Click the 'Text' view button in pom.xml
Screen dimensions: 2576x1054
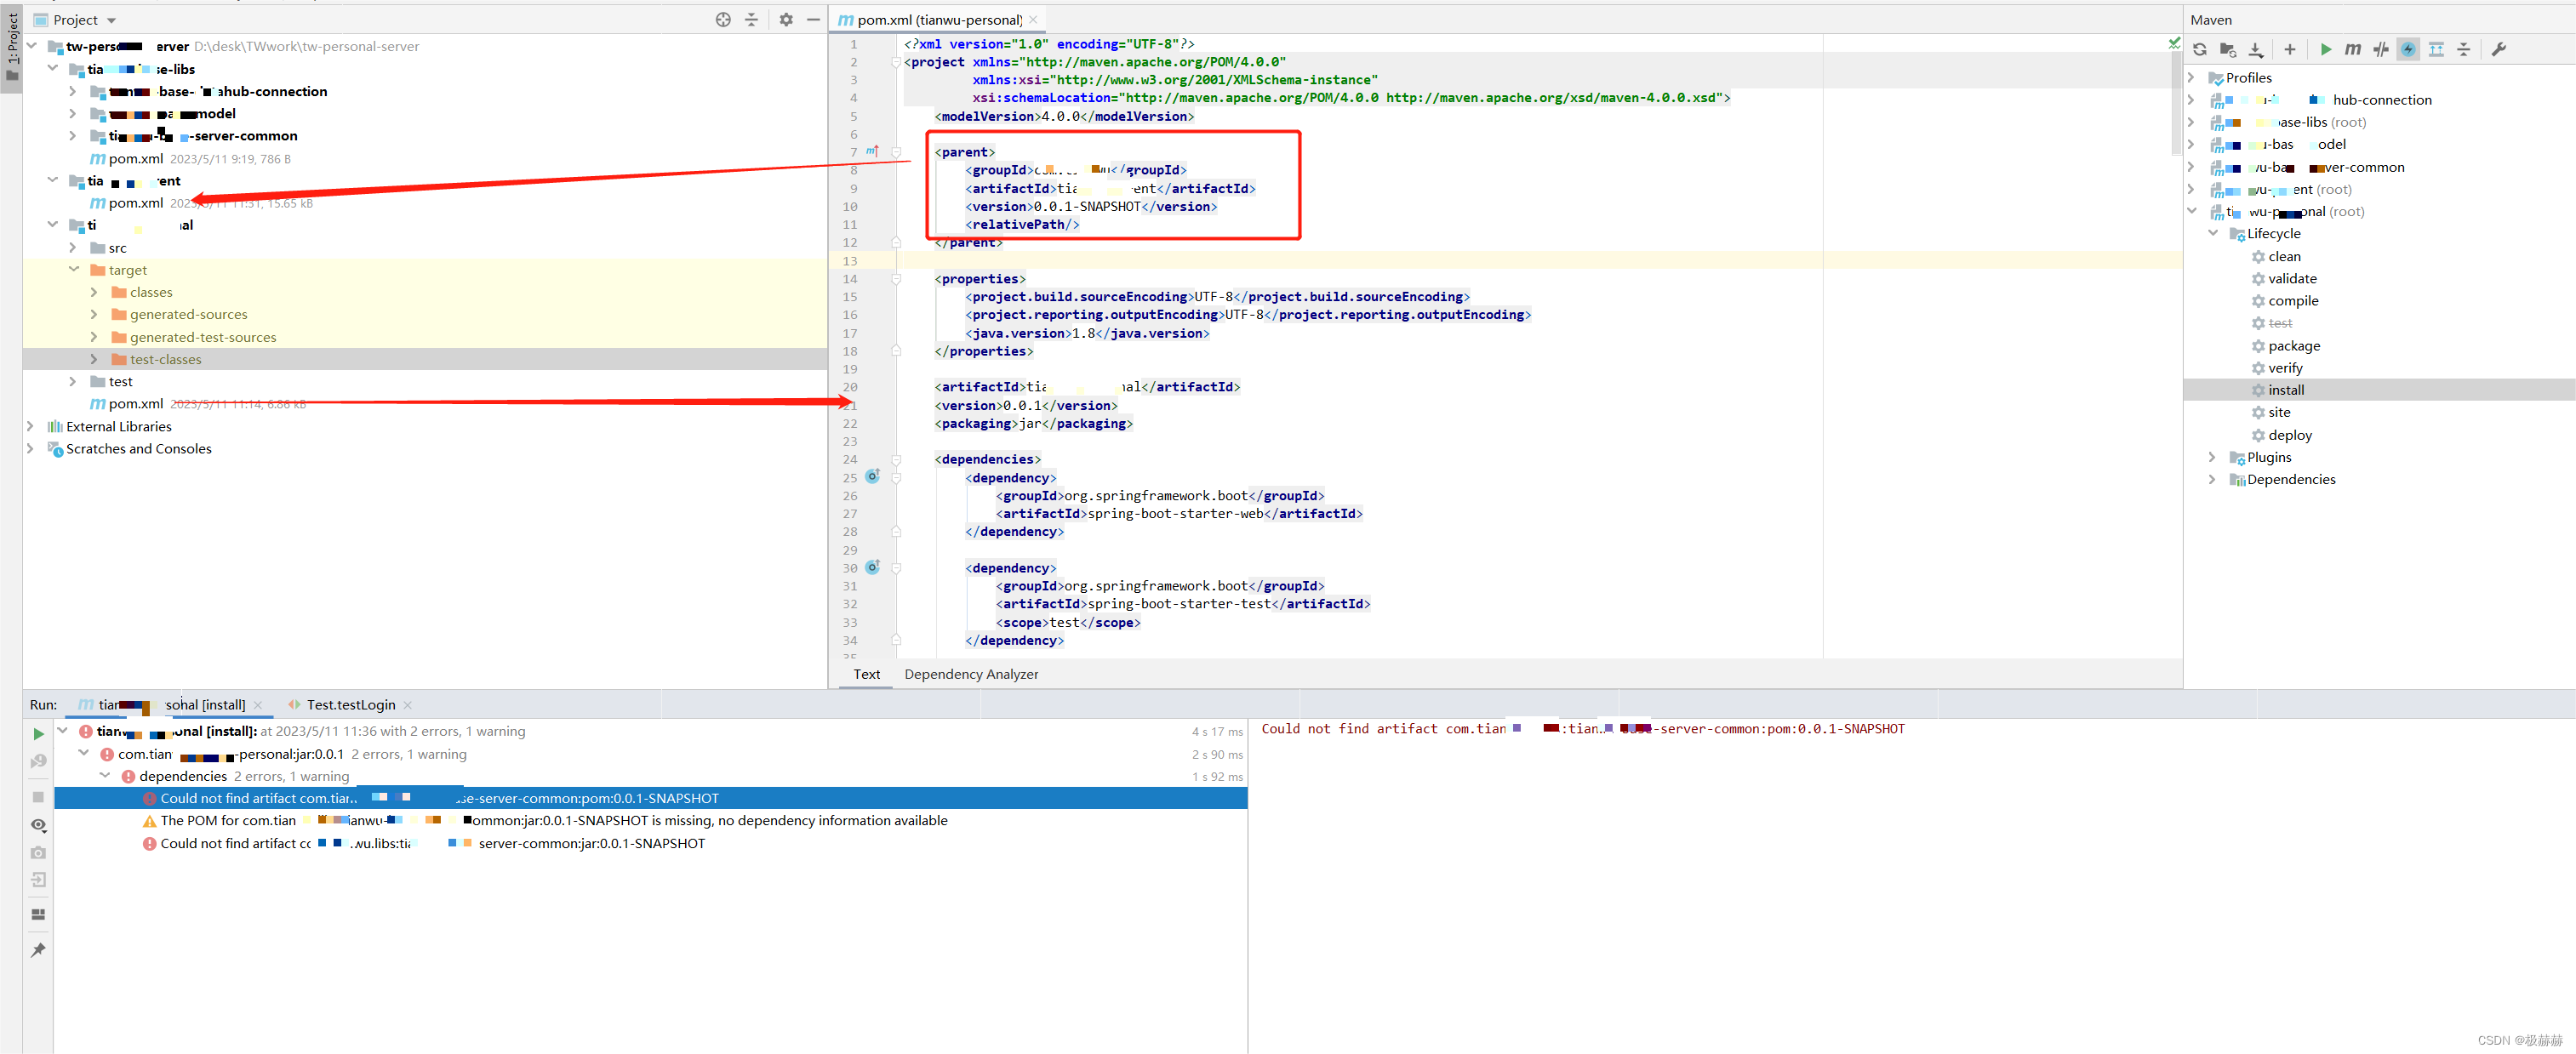click(865, 673)
